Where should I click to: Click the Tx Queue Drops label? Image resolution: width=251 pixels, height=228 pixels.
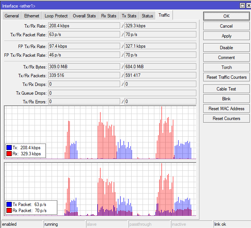pyautogui.click(x=31, y=93)
